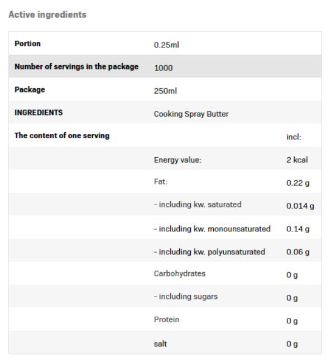The height and width of the screenshot is (363, 331).
Task: Select the Fat row label
Action: tap(160, 182)
